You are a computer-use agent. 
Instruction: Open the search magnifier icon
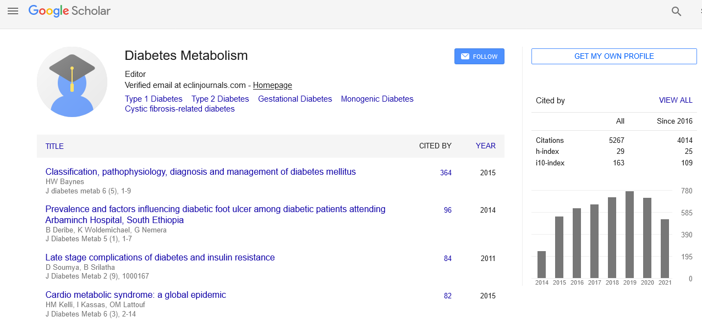pyautogui.click(x=676, y=10)
